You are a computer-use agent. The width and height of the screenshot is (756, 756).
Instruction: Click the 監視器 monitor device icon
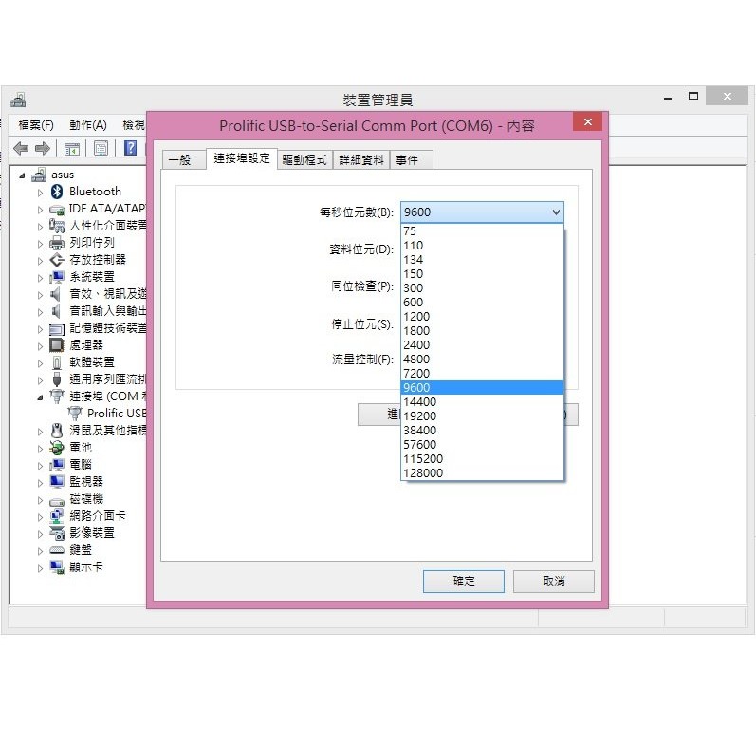(x=57, y=482)
